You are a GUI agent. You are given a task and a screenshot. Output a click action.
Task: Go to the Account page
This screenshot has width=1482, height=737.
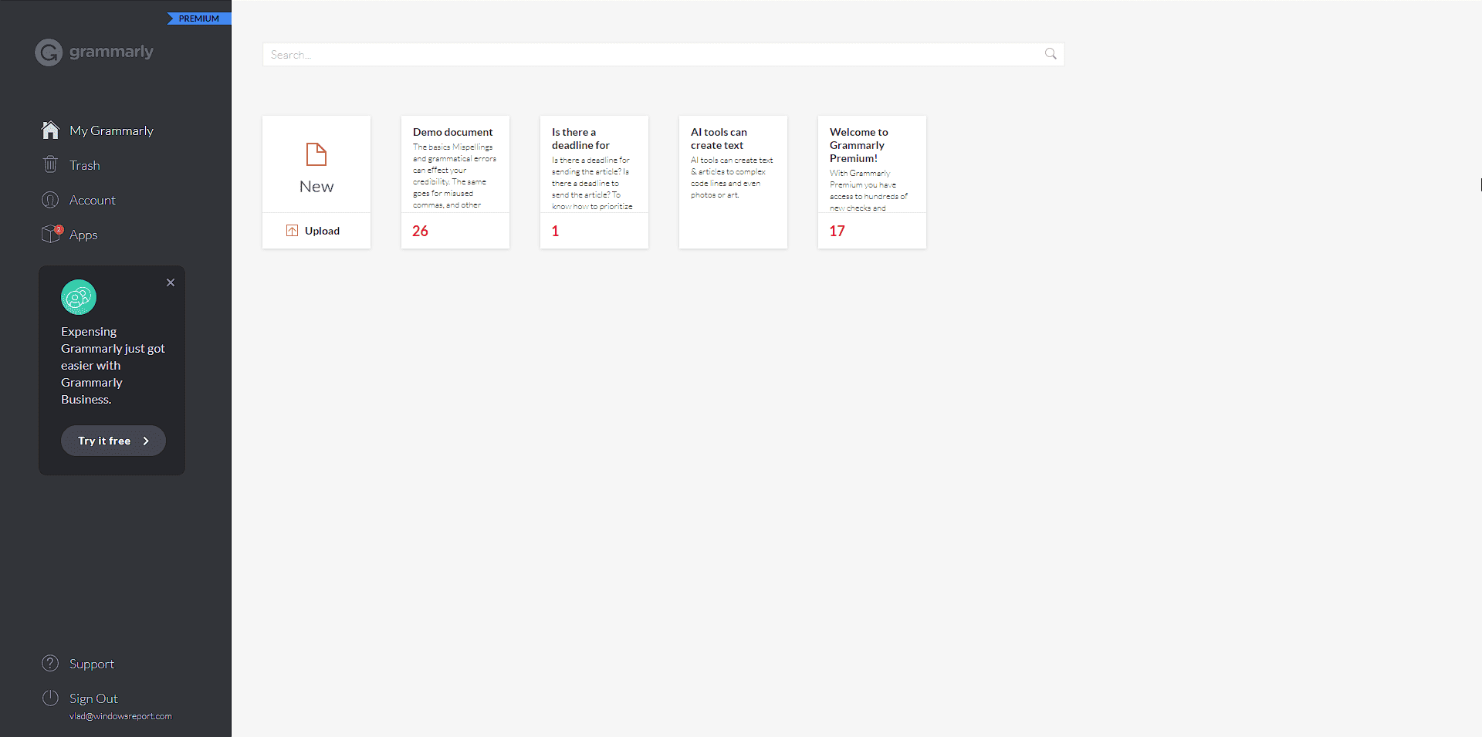tap(93, 200)
